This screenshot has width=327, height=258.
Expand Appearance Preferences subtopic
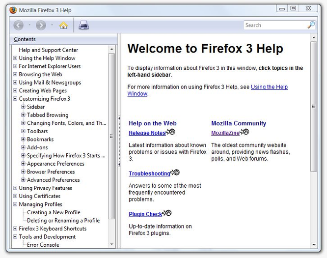[23, 164]
